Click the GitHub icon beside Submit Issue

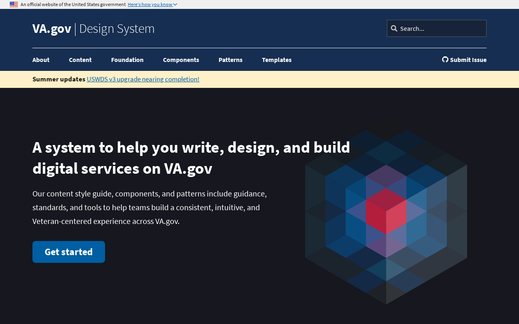(x=445, y=60)
